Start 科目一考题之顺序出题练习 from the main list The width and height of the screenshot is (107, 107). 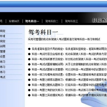click(47, 80)
